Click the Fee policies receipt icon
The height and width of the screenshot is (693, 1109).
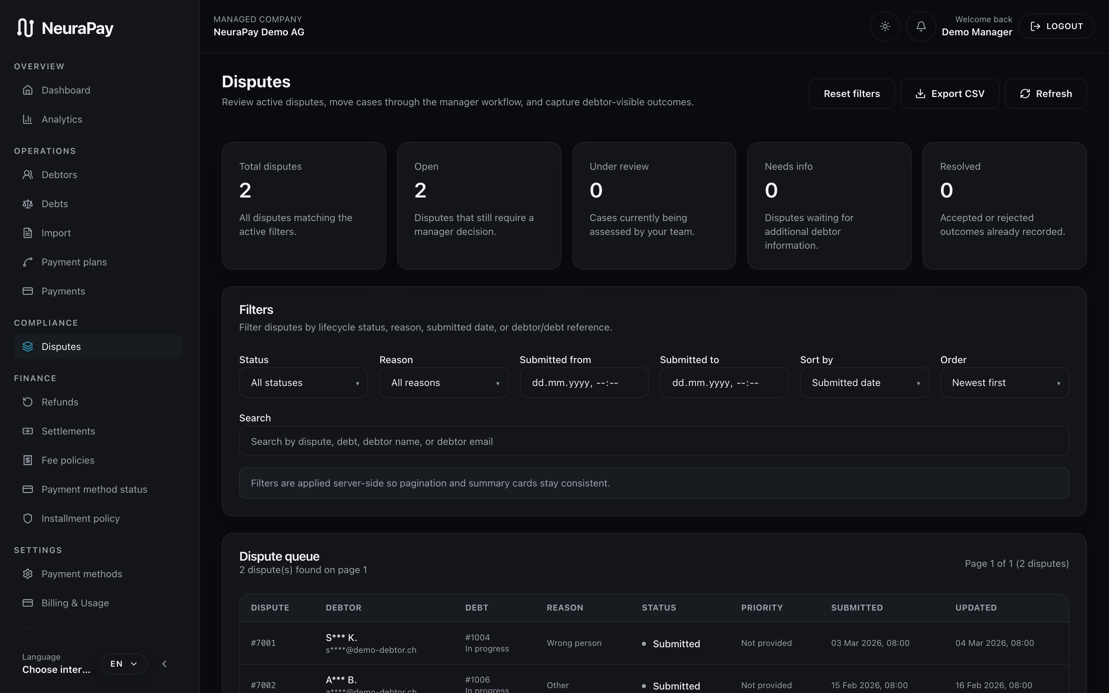coord(27,460)
